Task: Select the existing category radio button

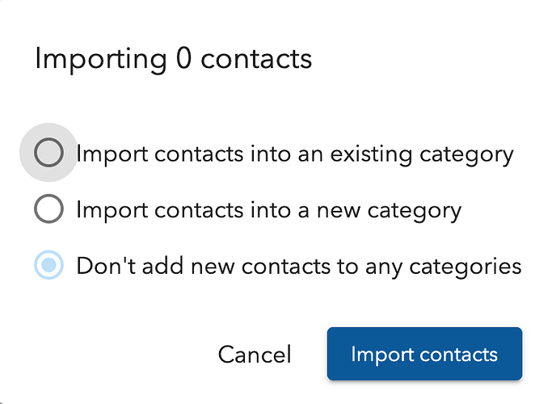Action: 48,153
